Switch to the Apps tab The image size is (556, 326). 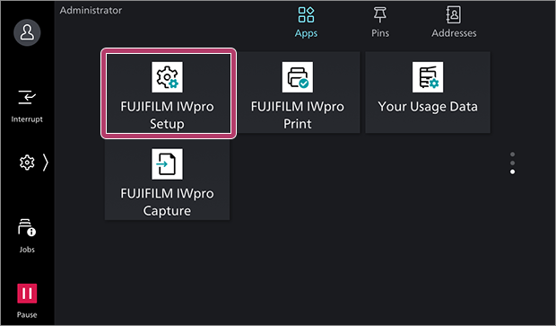pyautogui.click(x=306, y=22)
